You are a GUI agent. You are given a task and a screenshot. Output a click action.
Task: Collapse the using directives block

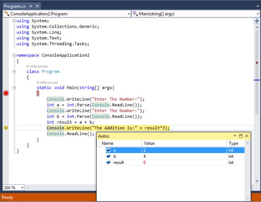tap(14, 21)
